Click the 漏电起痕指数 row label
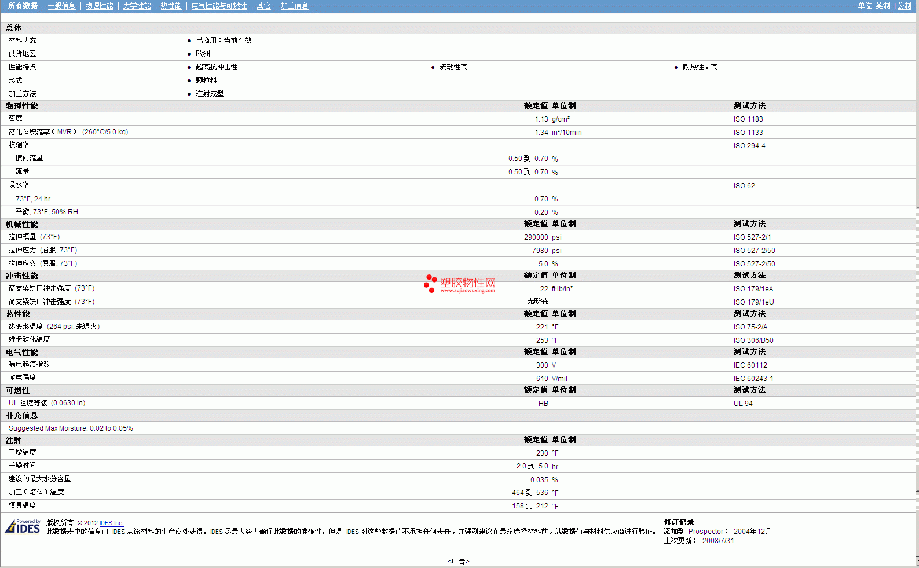Image resolution: width=919 pixels, height=568 pixels. pyautogui.click(x=29, y=364)
